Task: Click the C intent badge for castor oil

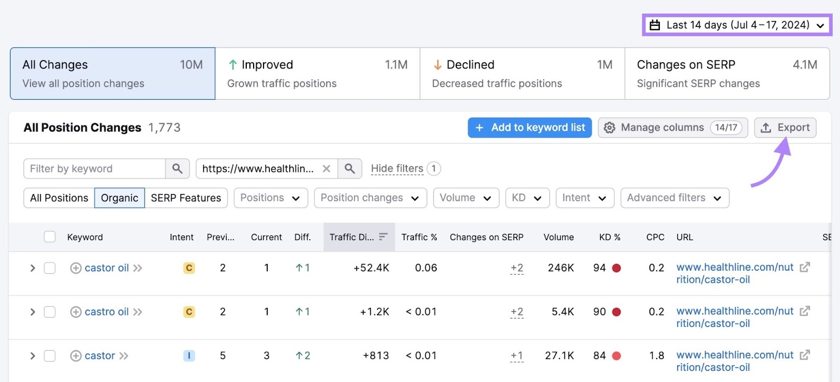Action: [x=189, y=268]
